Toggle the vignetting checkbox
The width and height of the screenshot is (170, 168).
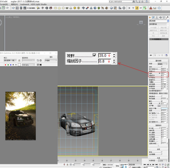point(160,103)
